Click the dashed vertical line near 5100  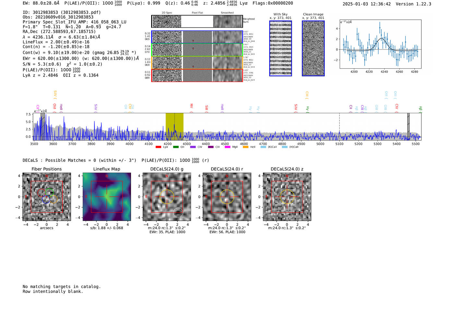tap(340, 126)
